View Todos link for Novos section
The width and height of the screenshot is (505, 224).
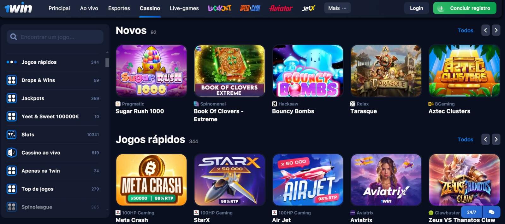click(x=465, y=30)
